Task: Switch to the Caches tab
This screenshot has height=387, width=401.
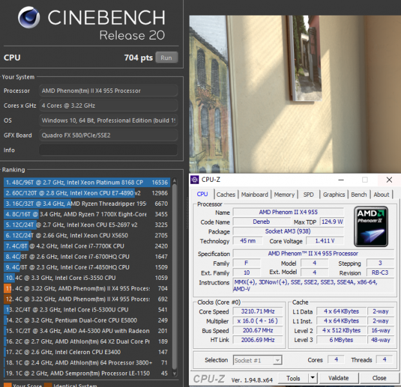Action: tap(226, 195)
